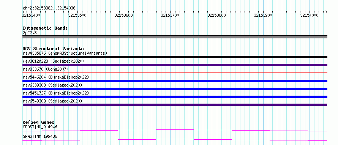This screenshot has width=338, height=145.
Task: Open nsv4335876 gnomADStructuralVariants label
Action: (x=65, y=53)
